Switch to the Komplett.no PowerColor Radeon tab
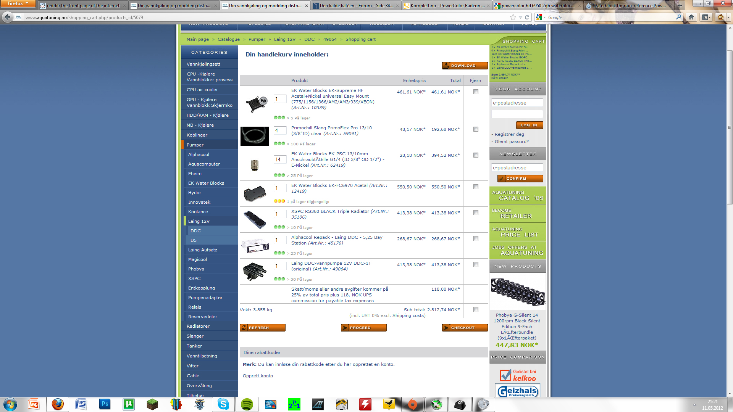 [x=447, y=6]
